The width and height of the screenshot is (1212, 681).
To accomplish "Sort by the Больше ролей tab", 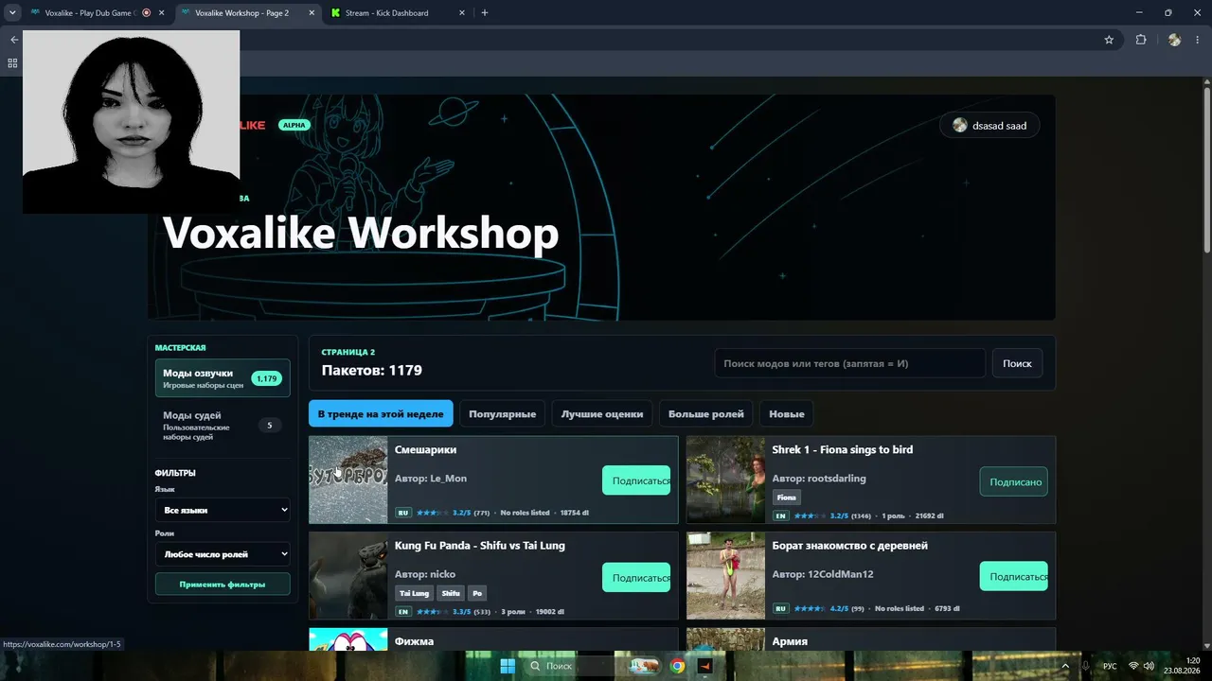I will point(706,413).
